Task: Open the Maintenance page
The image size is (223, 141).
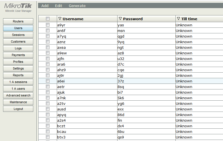Action: [18, 102]
